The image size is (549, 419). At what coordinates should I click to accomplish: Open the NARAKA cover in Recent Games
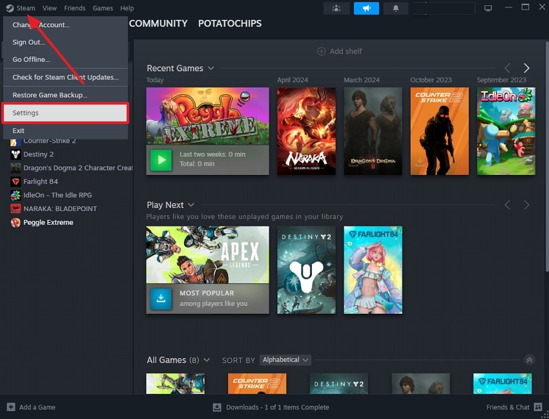click(x=306, y=131)
